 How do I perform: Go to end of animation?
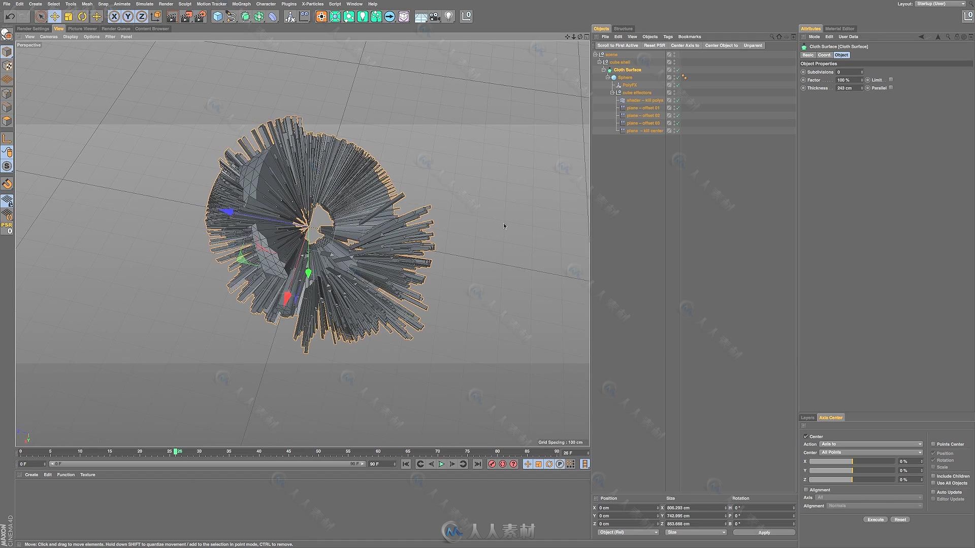pyautogui.click(x=477, y=464)
